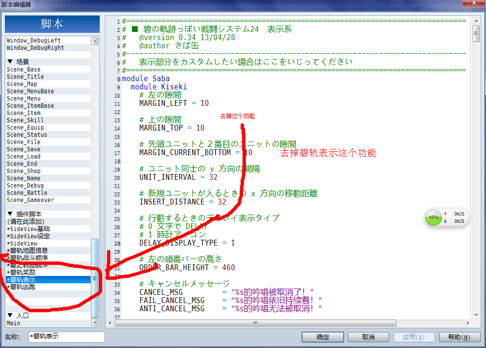The width and height of the screenshot is (486, 348).
Task: Select the *SideView设定 script
Action: click(48, 236)
